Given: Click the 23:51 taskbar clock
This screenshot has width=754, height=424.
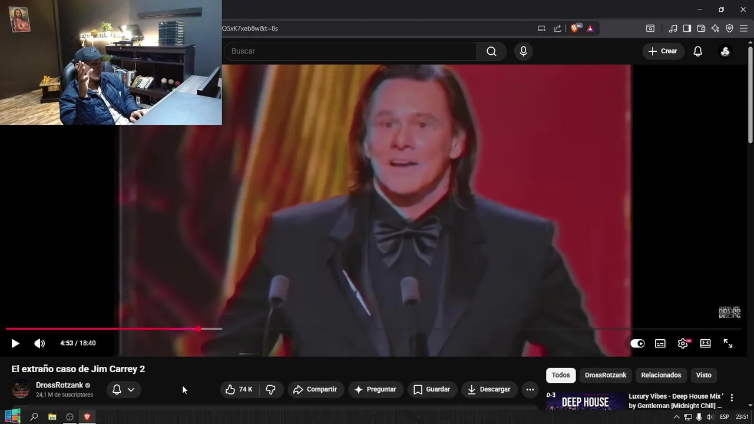Looking at the screenshot, I should 742,417.
